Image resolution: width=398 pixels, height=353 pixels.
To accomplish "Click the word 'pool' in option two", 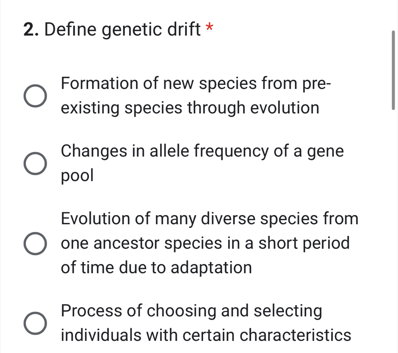I will [x=77, y=176].
